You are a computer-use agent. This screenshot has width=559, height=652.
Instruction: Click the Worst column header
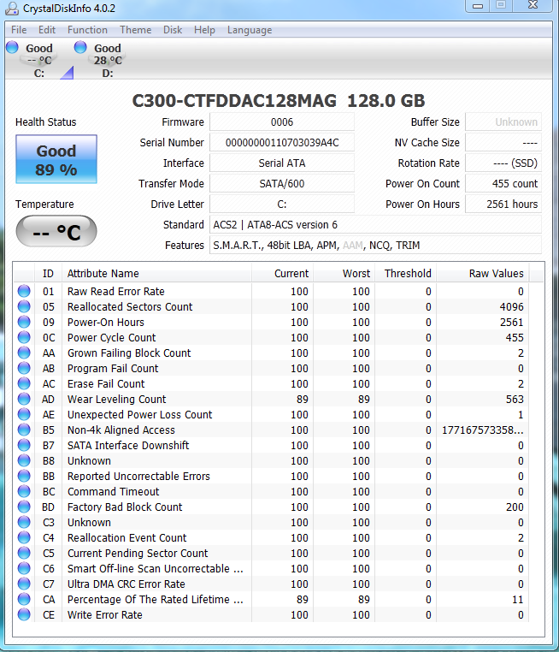point(344,273)
